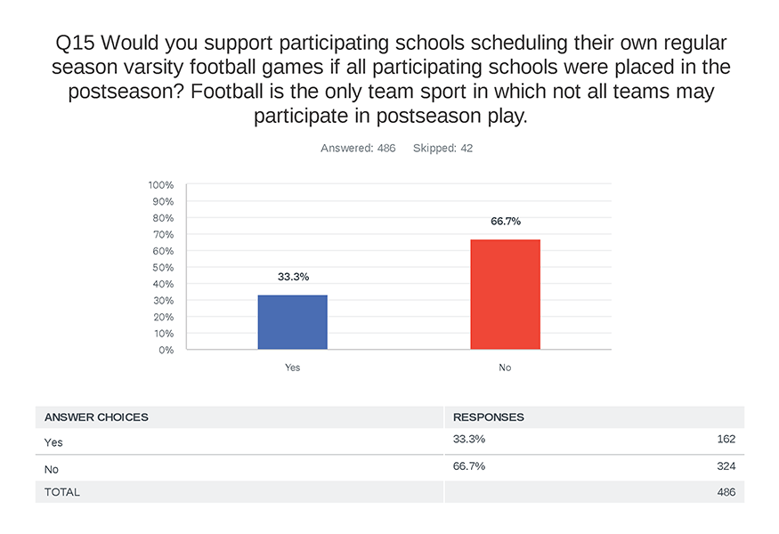Select the Yes row in the table

[x=390, y=441]
